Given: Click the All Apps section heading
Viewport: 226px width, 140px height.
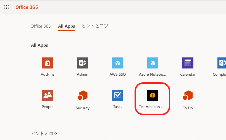Looking at the screenshot, I should (x=40, y=45).
